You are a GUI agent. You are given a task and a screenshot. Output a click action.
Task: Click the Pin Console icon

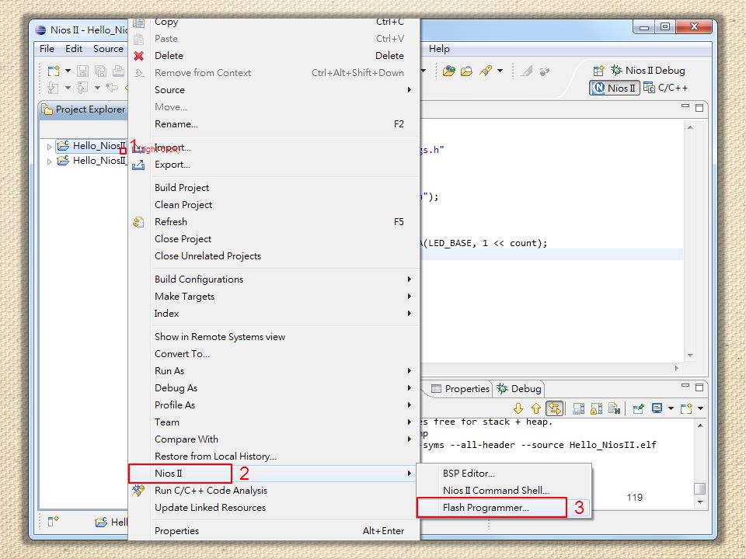(x=638, y=408)
